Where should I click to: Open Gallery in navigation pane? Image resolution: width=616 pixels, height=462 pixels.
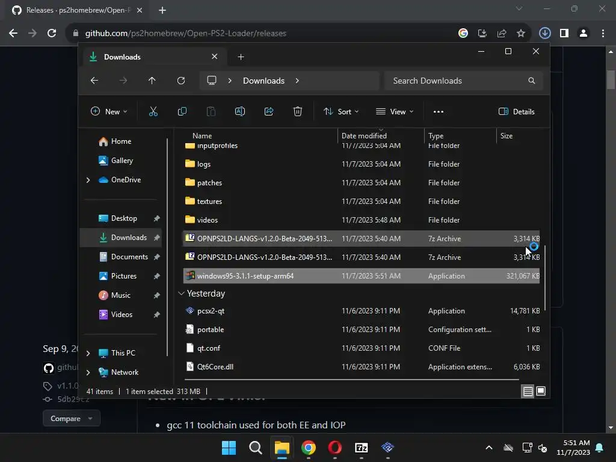(122, 161)
